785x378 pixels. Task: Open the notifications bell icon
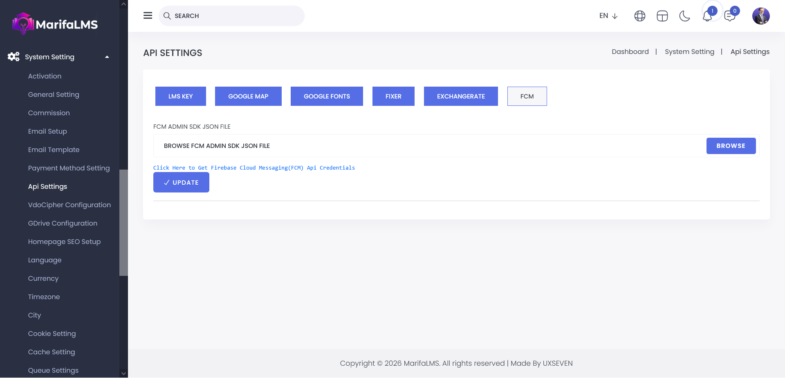[x=707, y=16]
